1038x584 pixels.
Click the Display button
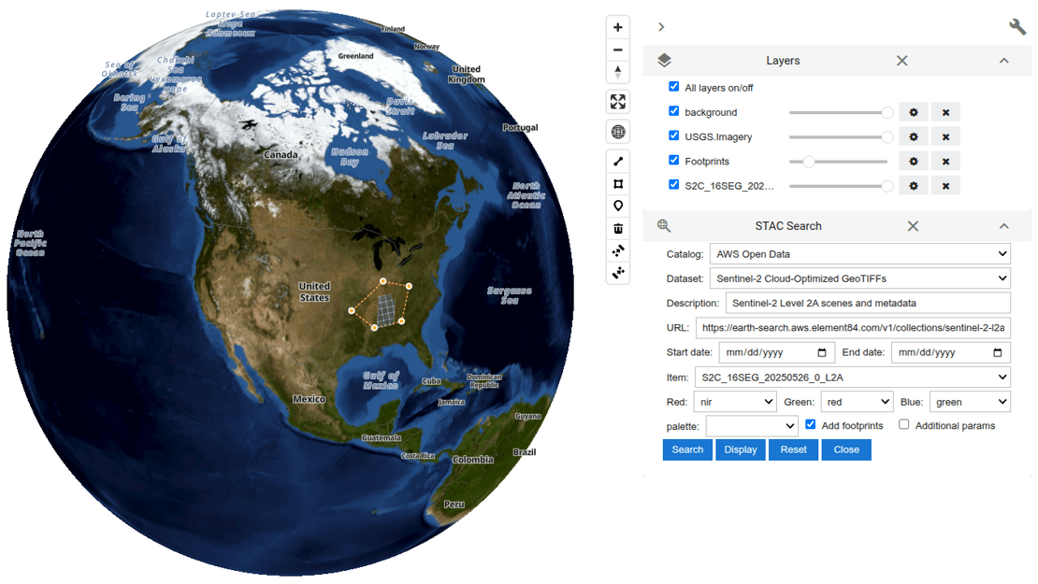pyautogui.click(x=741, y=449)
